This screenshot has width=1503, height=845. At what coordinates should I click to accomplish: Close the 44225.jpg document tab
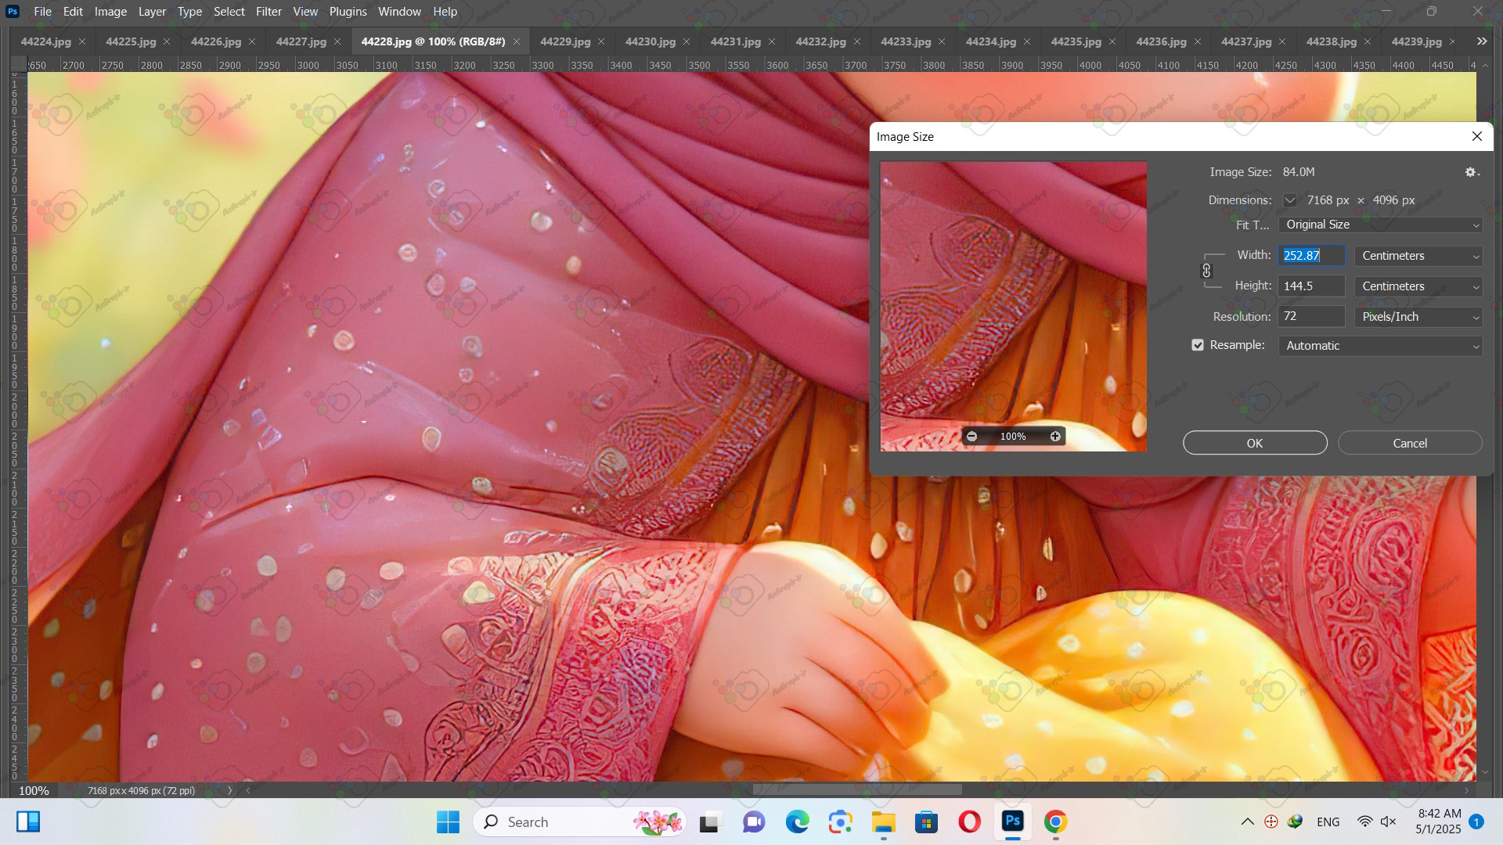(167, 41)
